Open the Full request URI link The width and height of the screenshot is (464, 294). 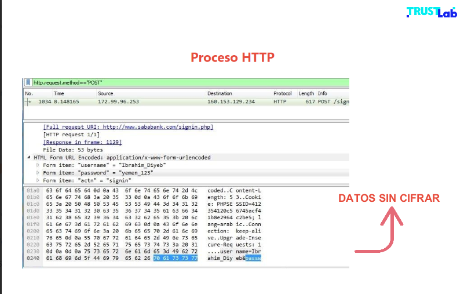(x=127, y=126)
